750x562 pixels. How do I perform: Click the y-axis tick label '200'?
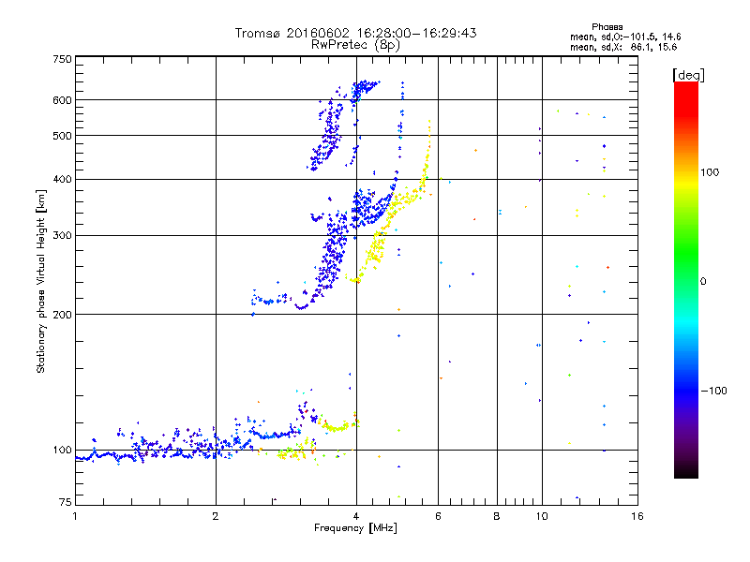(62, 315)
